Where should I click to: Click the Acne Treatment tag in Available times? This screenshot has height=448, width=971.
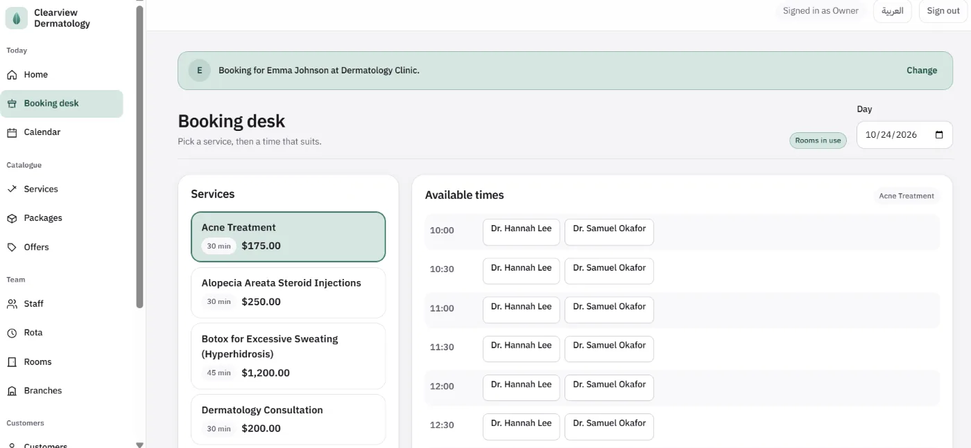point(906,196)
